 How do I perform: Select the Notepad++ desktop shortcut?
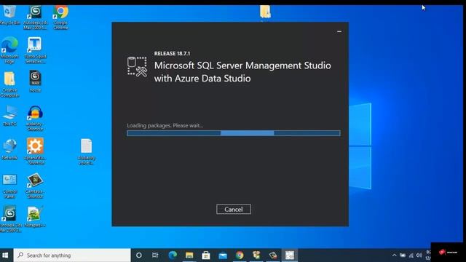coord(35,217)
